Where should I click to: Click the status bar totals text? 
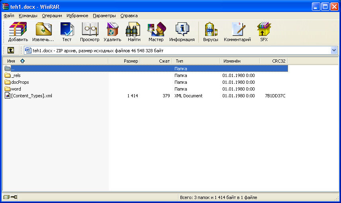pyautogui.click(x=218, y=197)
